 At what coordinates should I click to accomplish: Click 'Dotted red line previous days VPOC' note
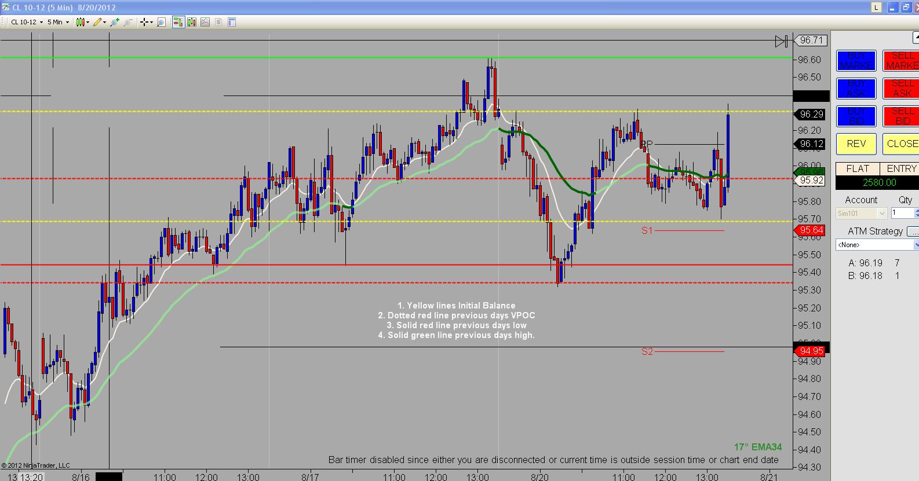[x=456, y=315]
